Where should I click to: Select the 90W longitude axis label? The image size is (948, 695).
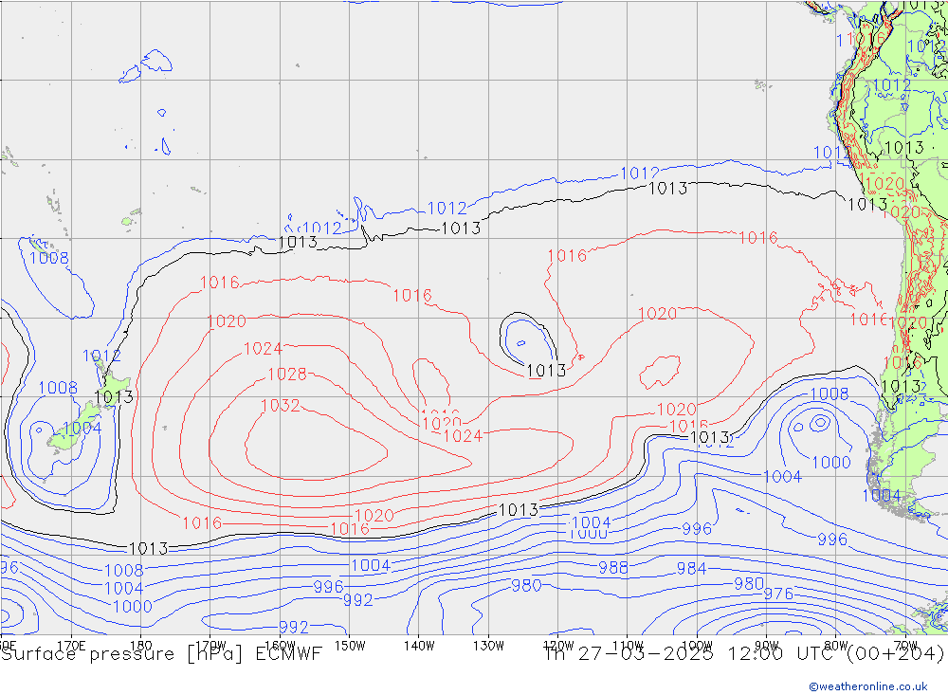(x=767, y=646)
